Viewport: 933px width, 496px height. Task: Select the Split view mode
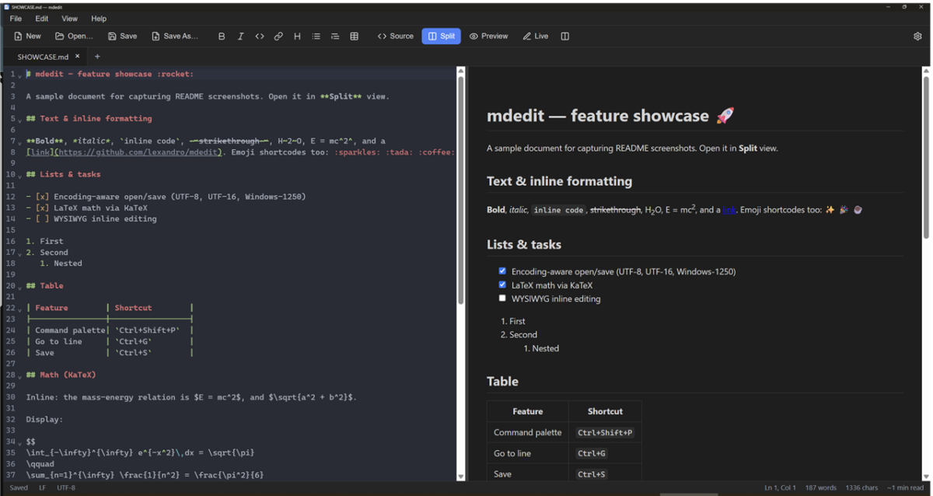point(442,37)
